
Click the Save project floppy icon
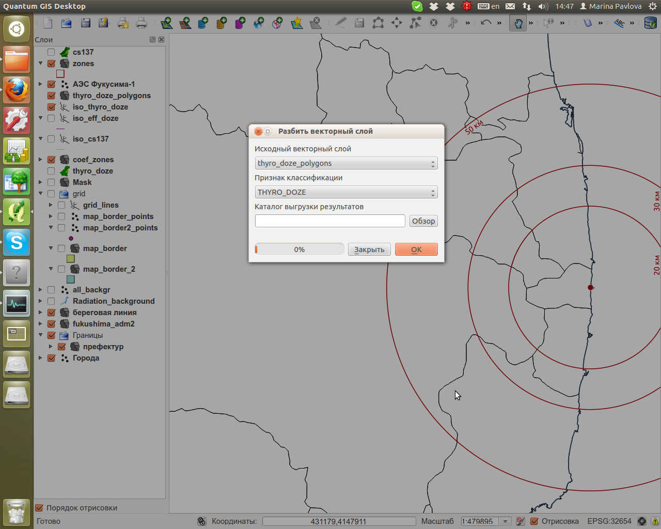tap(86, 23)
